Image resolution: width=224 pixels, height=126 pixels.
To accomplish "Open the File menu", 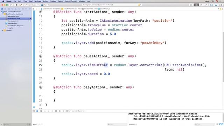I will pos(15,1).
